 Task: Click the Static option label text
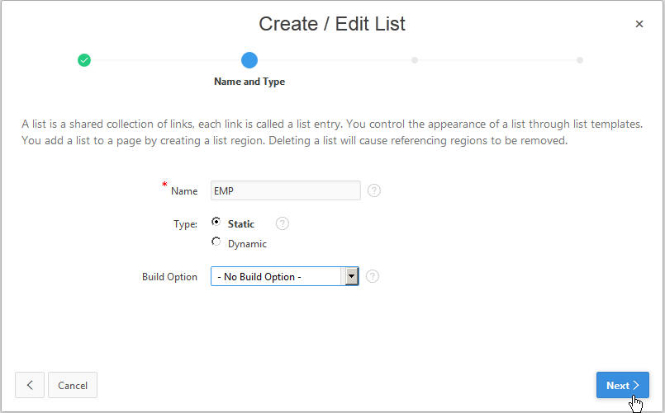pyautogui.click(x=241, y=223)
